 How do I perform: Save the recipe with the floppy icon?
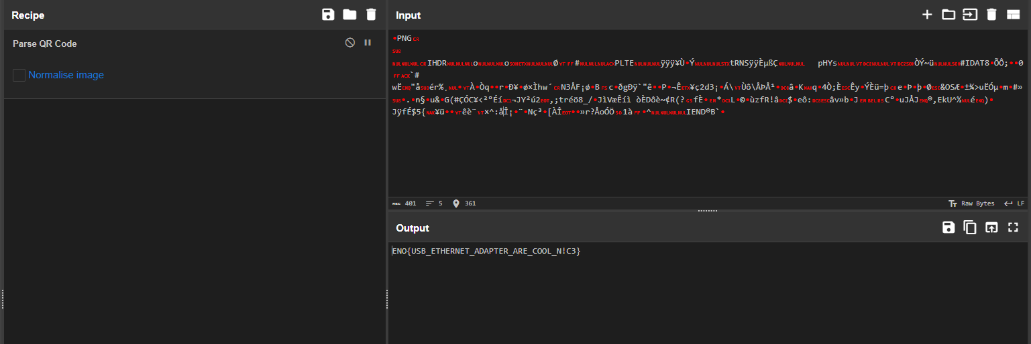pos(328,15)
